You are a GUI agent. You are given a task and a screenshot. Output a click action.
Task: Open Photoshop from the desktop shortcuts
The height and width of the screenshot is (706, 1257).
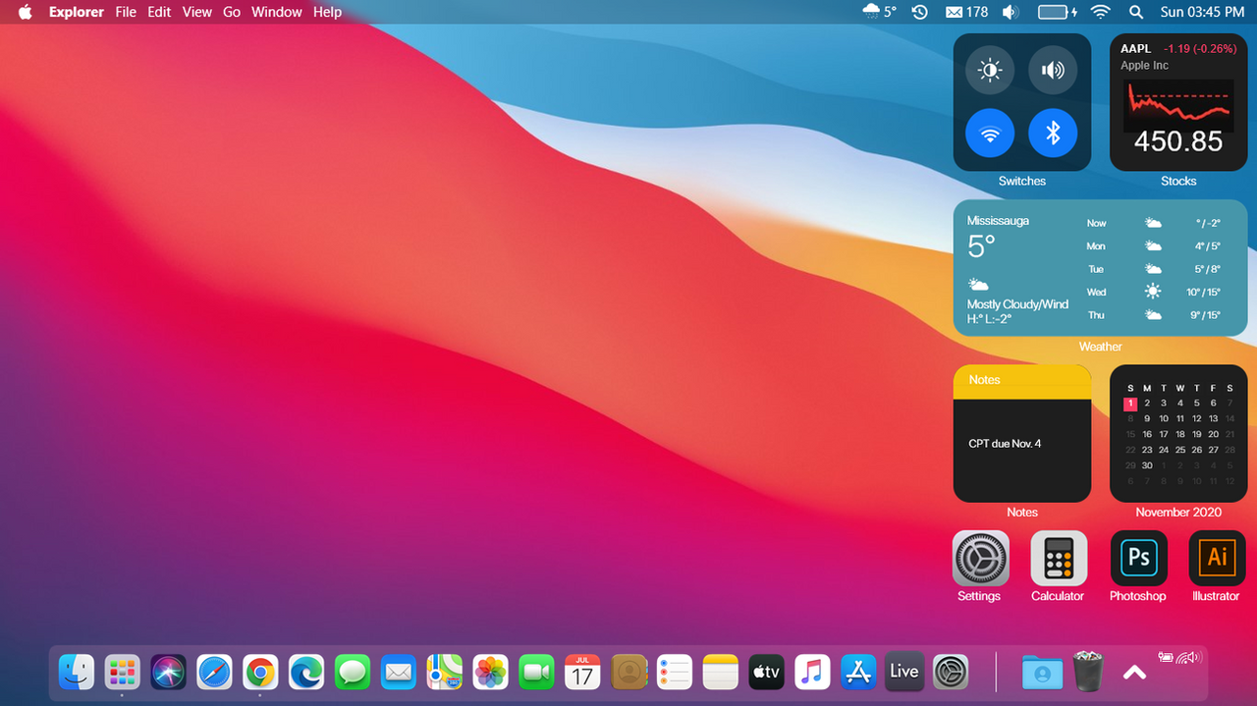pyautogui.click(x=1138, y=558)
